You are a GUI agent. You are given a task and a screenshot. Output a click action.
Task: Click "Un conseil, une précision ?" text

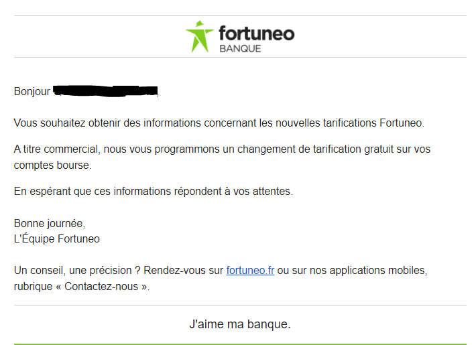click(x=77, y=270)
